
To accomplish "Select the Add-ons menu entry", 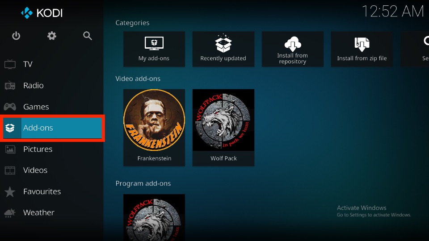I will [x=53, y=128].
